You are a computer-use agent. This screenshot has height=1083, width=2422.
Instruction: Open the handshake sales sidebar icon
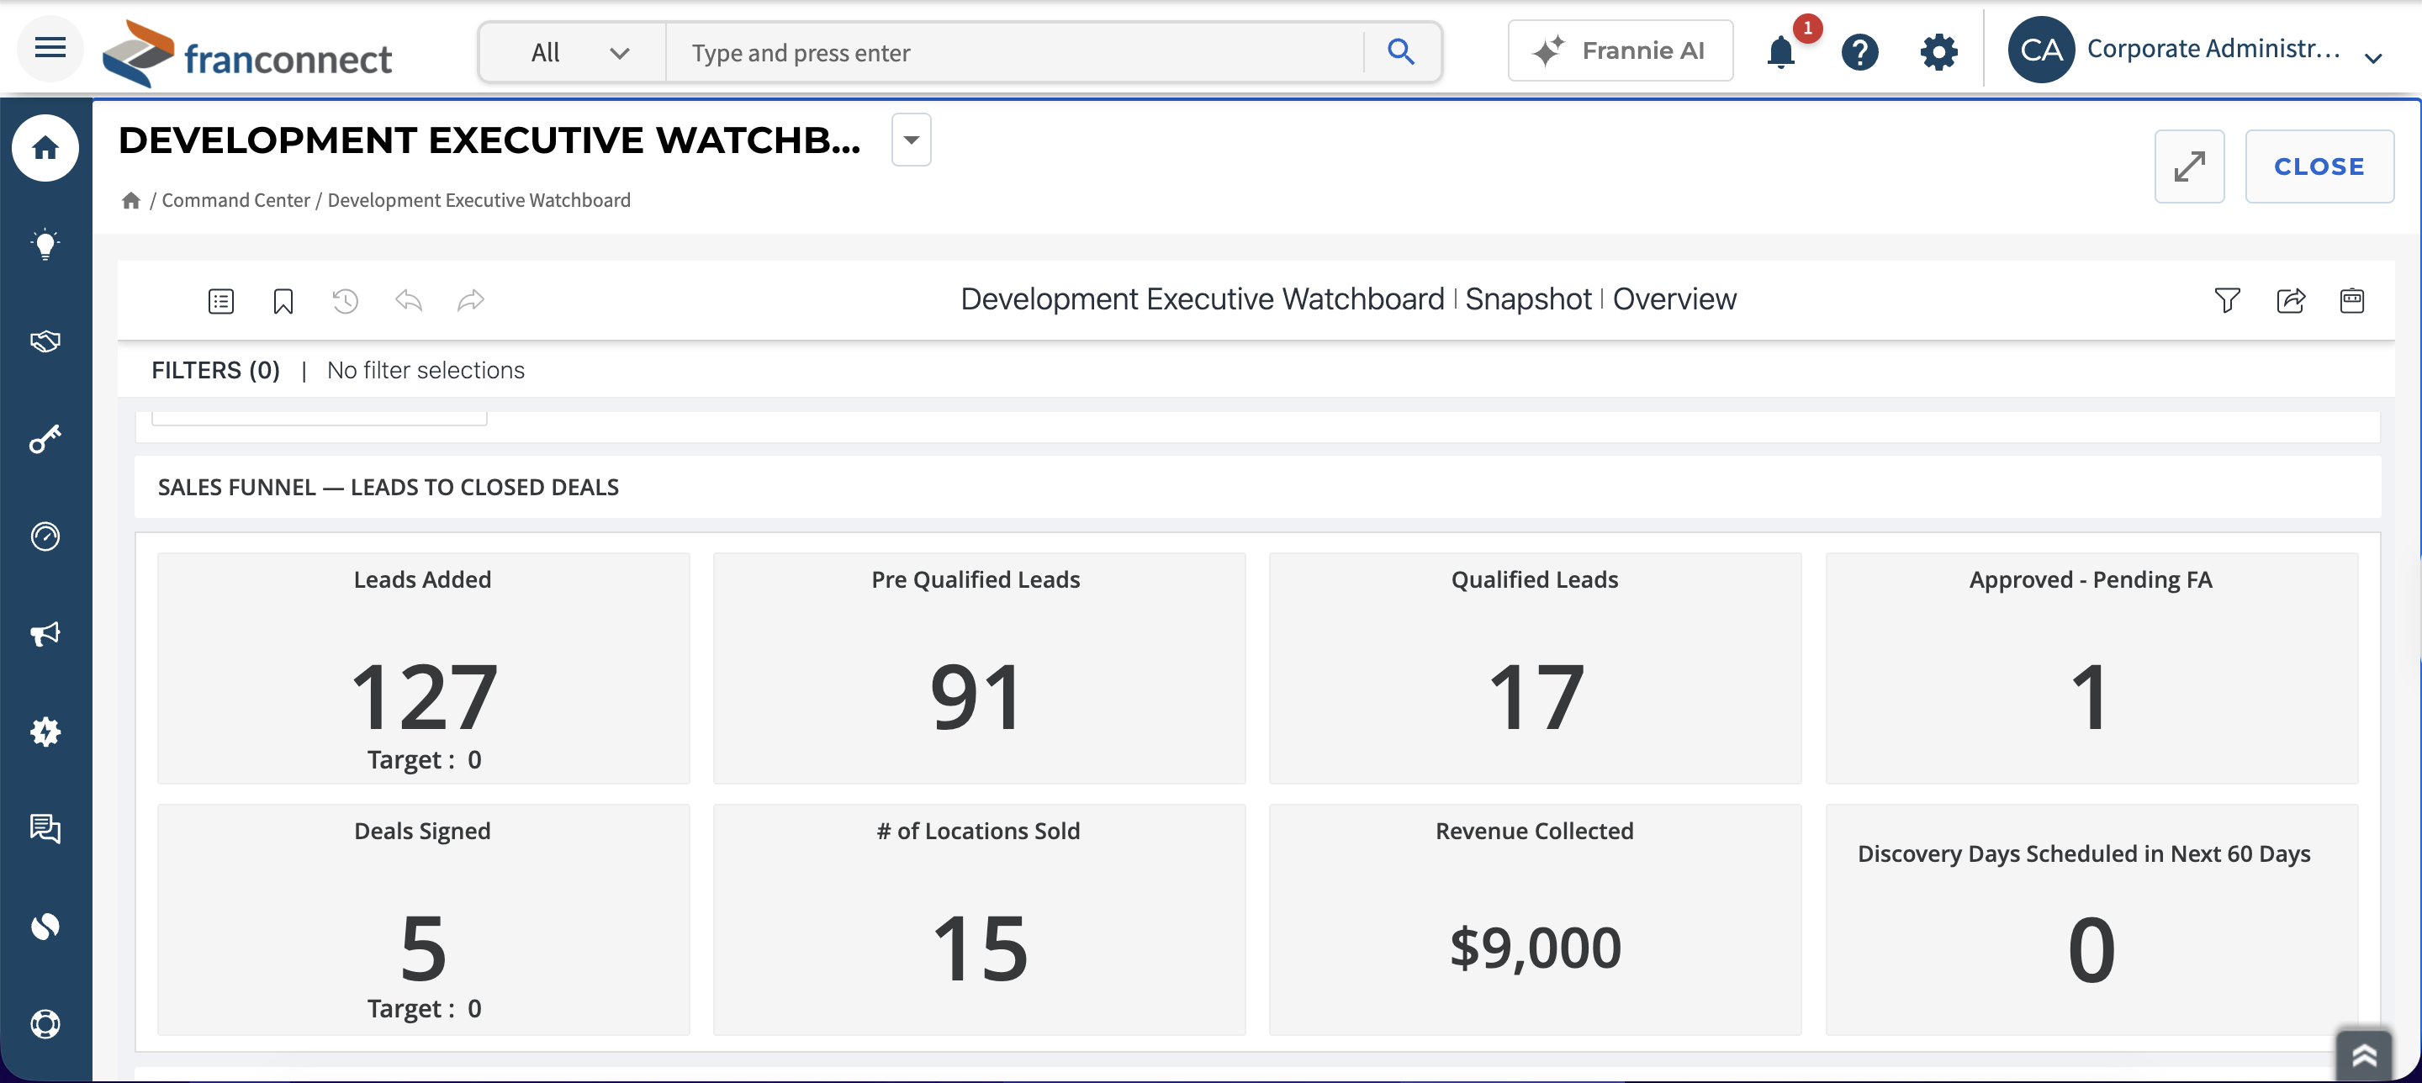coord(45,341)
